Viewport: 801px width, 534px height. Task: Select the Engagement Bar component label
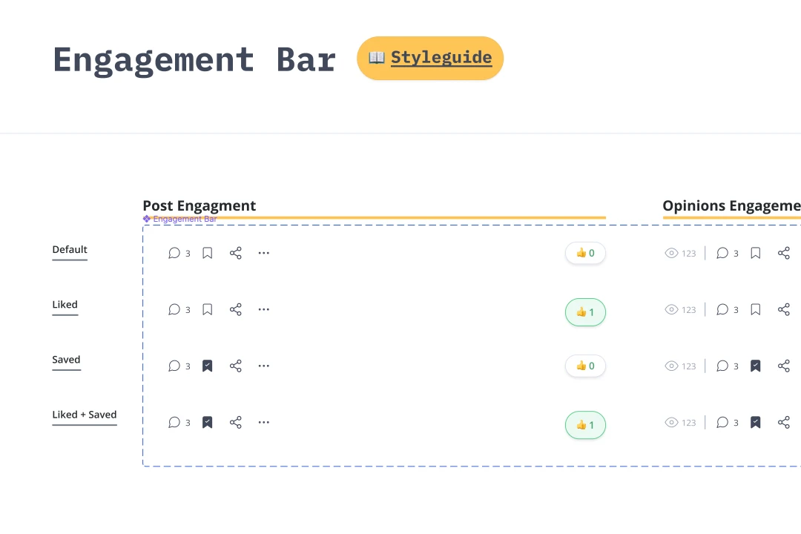click(179, 219)
